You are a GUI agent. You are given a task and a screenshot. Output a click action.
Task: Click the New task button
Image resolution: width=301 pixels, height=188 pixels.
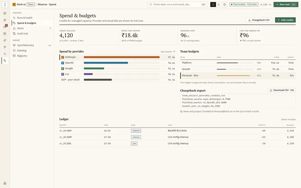point(286,5)
